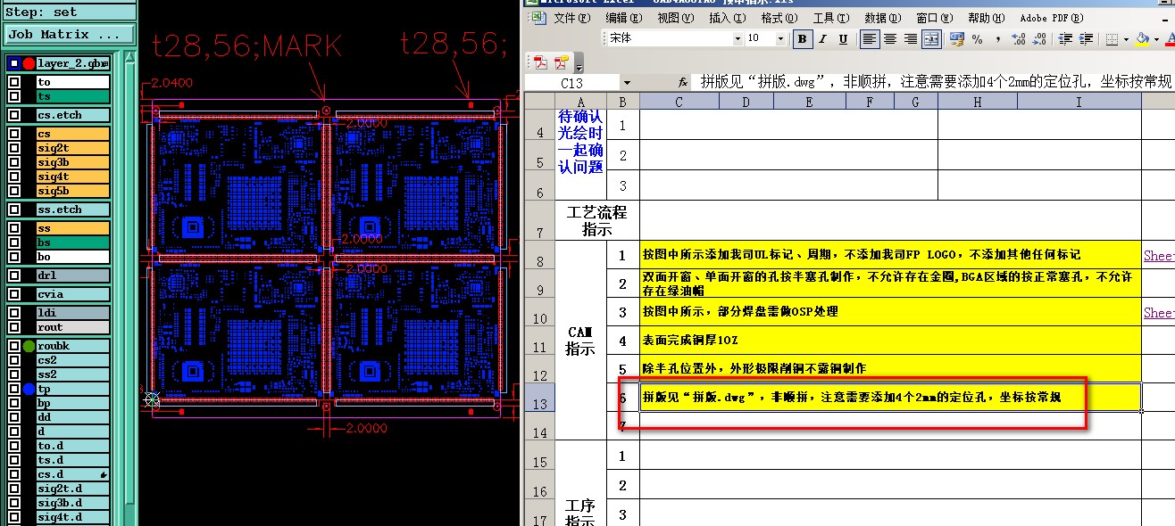Open the Borders dropdown arrow
This screenshot has width=1175, height=526.
[x=1125, y=39]
